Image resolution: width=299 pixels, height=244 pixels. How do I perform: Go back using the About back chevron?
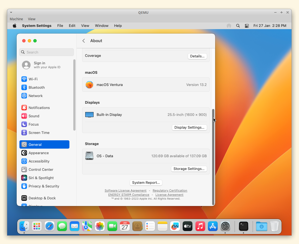point(84,41)
